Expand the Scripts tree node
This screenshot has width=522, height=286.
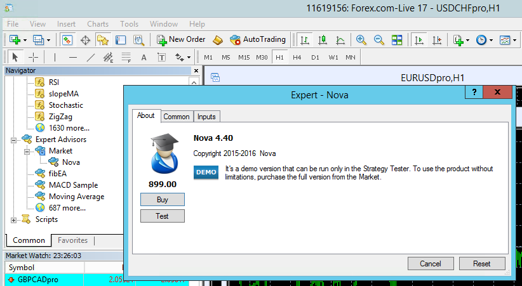13,220
